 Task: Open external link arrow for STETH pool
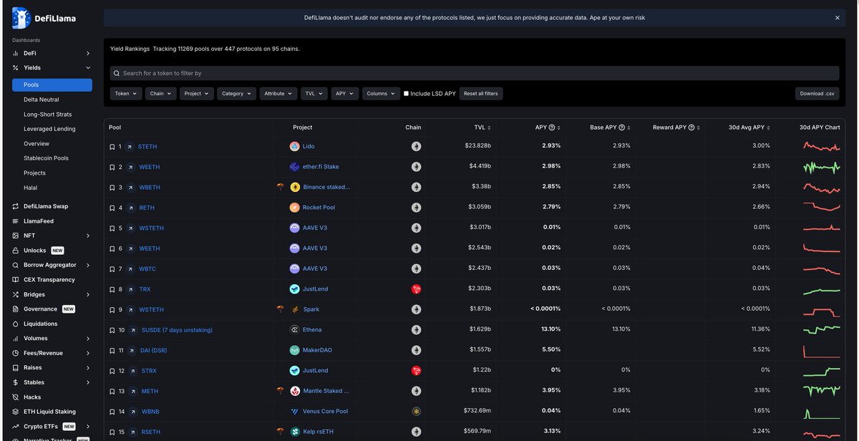(130, 147)
